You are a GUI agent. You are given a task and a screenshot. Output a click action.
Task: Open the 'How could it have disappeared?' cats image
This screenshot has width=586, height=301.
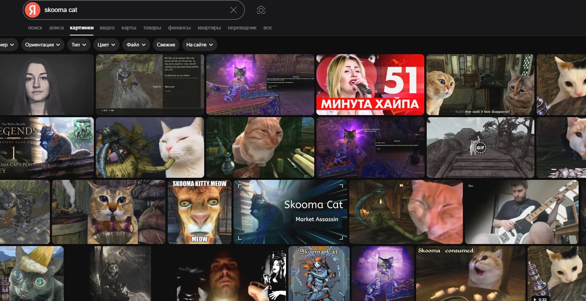[x=480, y=85]
